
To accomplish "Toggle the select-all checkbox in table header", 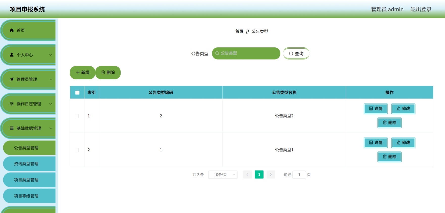I will tap(77, 93).
